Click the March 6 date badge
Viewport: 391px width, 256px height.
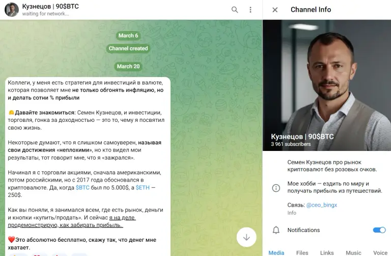point(128,36)
